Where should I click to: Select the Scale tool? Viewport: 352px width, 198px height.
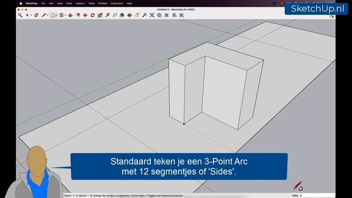[x=100, y=15]
